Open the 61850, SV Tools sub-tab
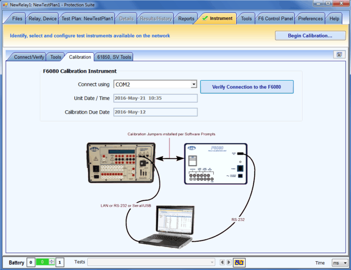 114,57
